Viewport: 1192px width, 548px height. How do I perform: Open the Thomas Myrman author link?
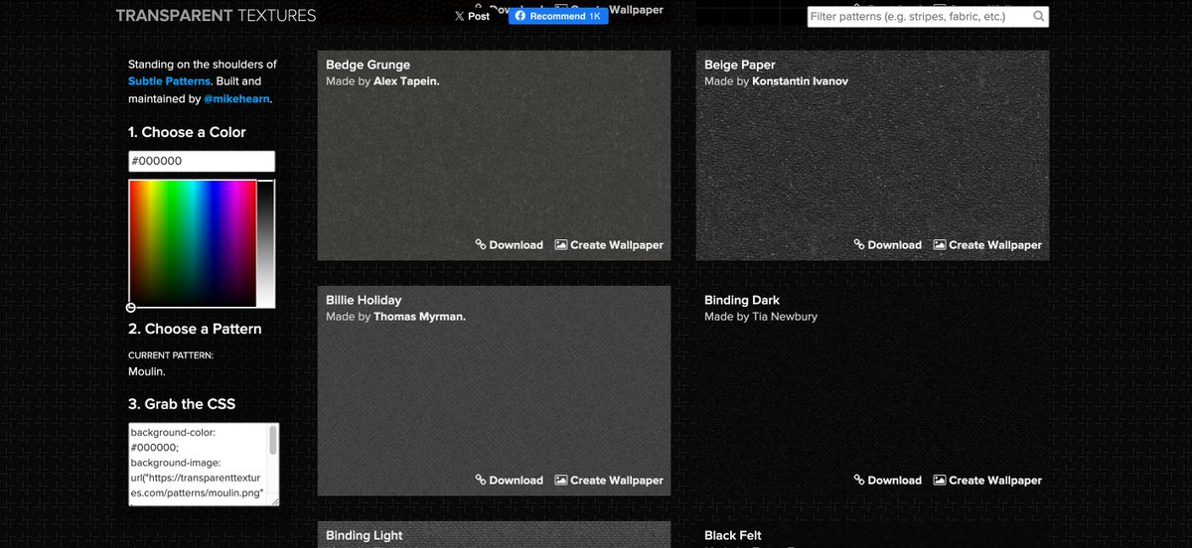point(420,317)
